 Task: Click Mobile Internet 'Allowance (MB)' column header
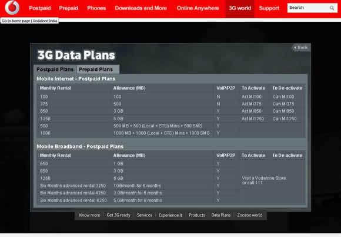click(129, 88)
